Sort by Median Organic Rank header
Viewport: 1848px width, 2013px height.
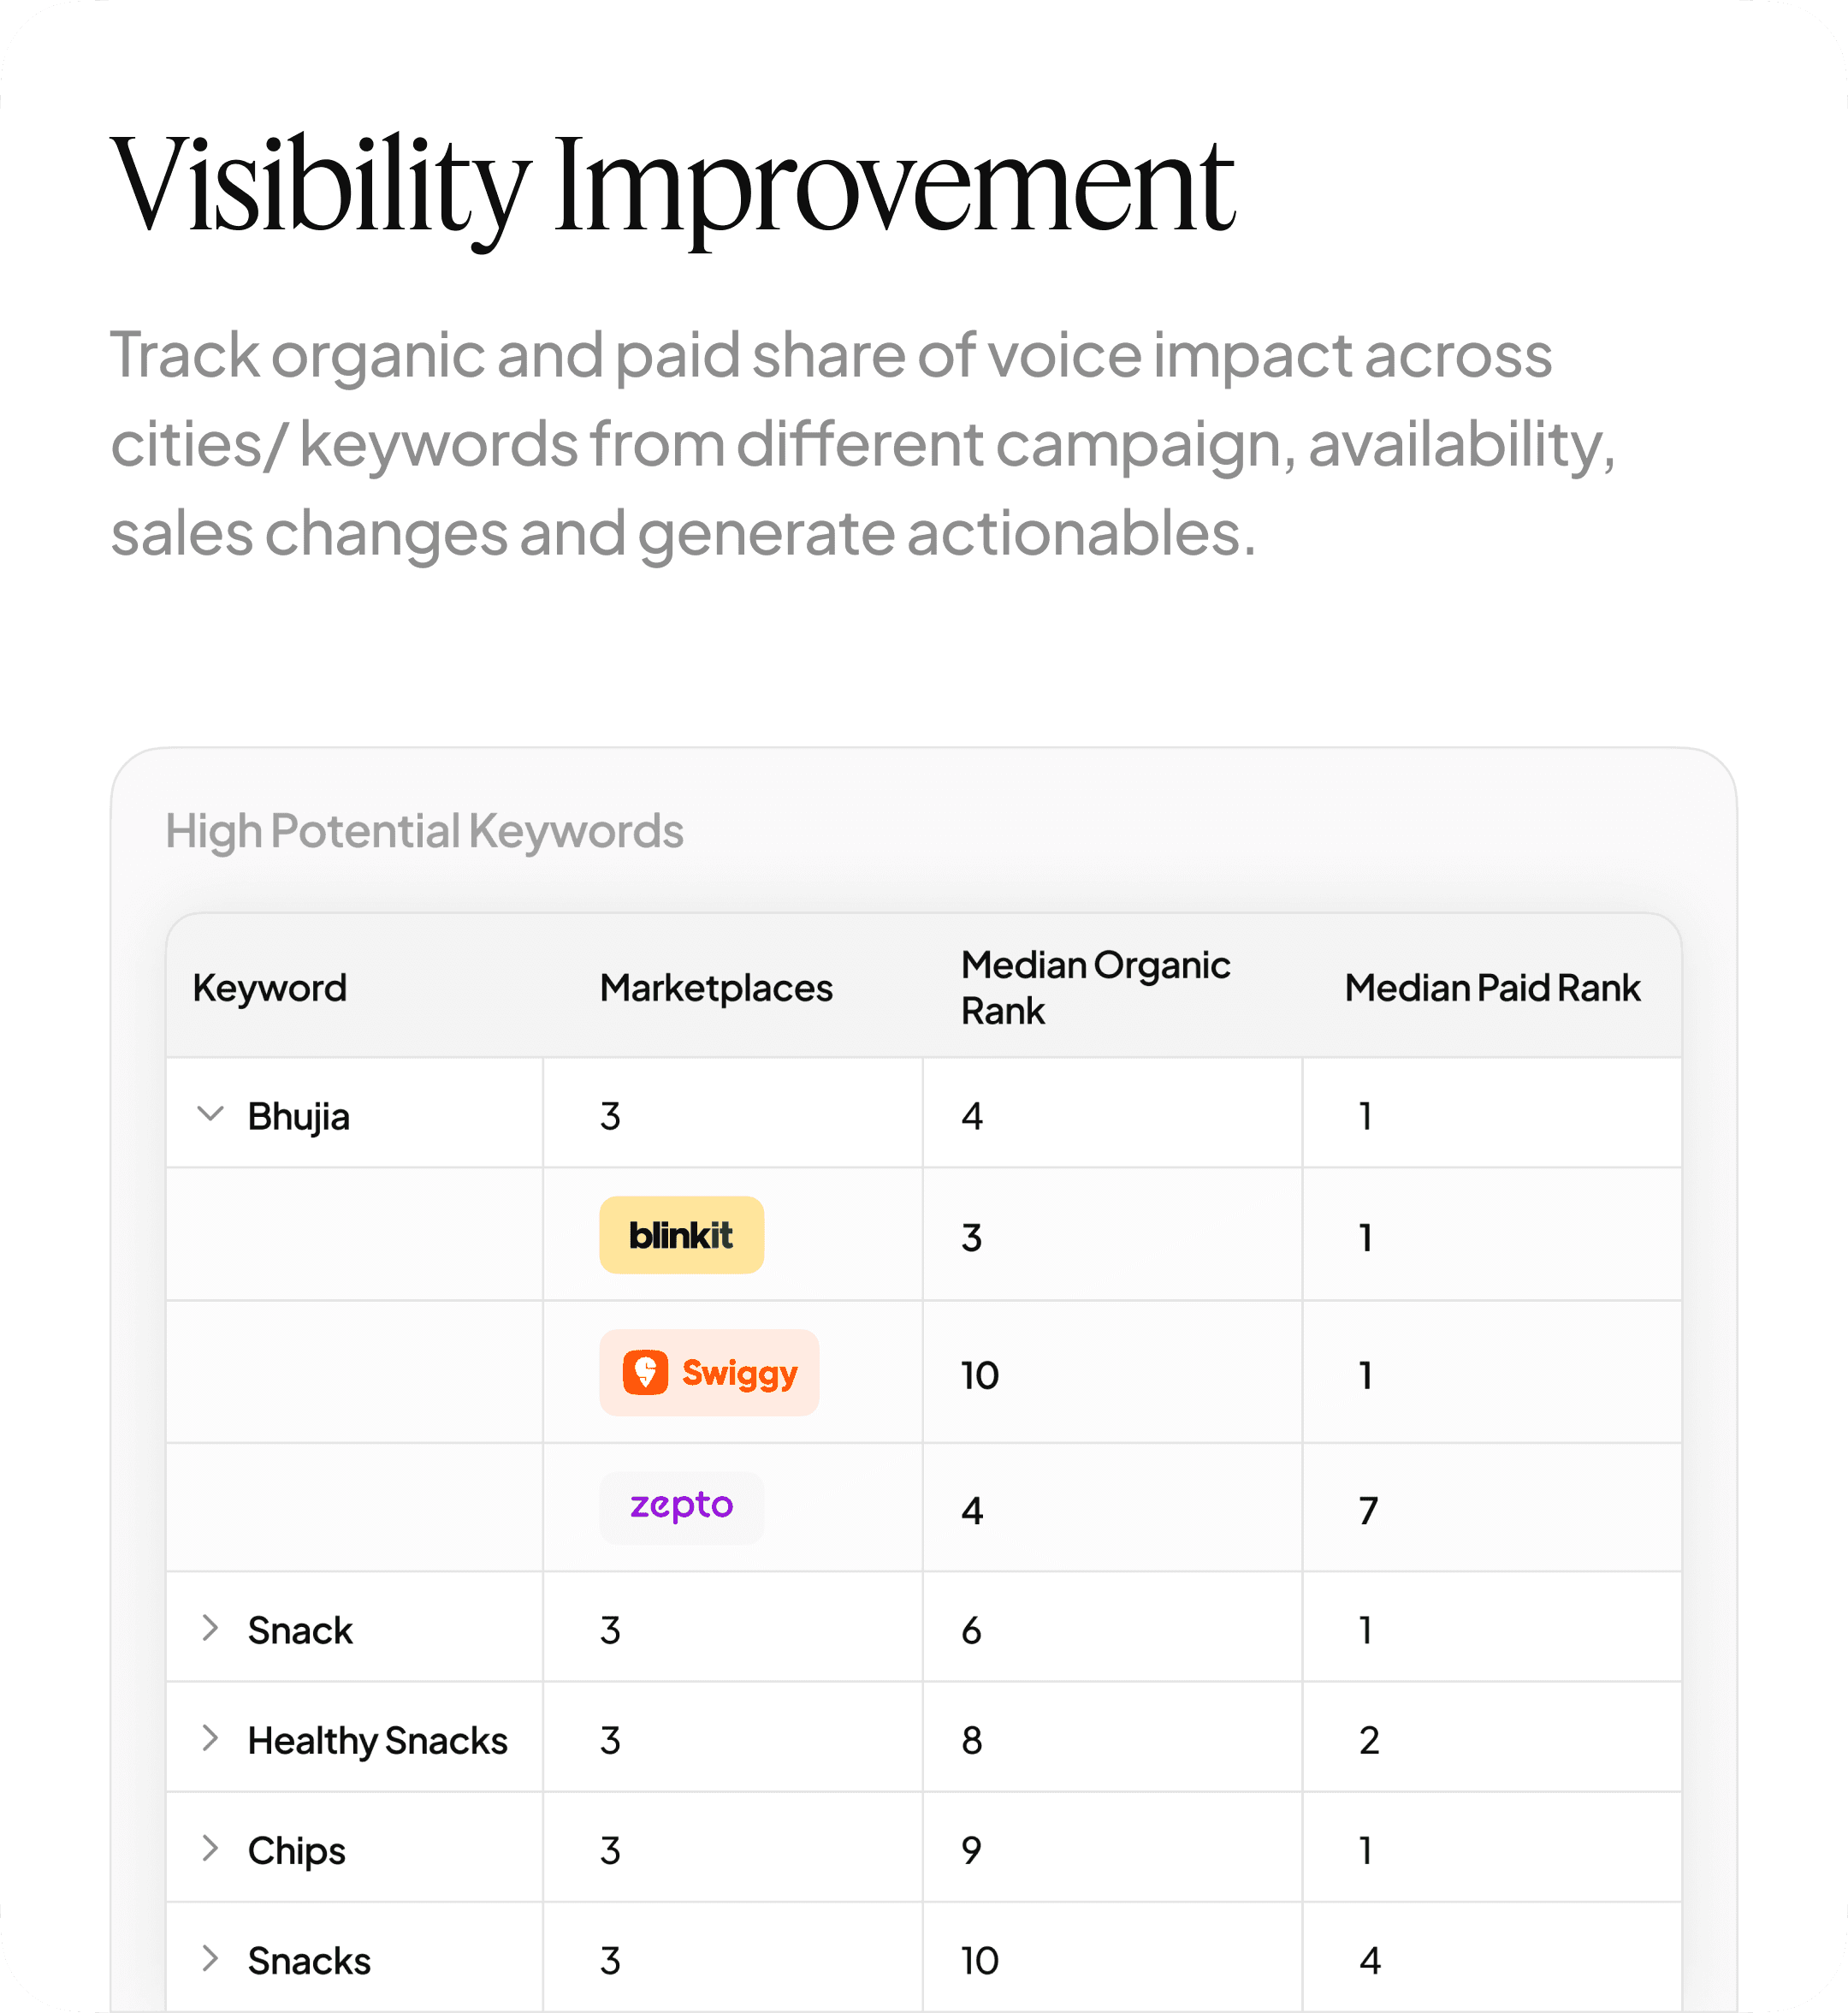(x=1095, y=988)
